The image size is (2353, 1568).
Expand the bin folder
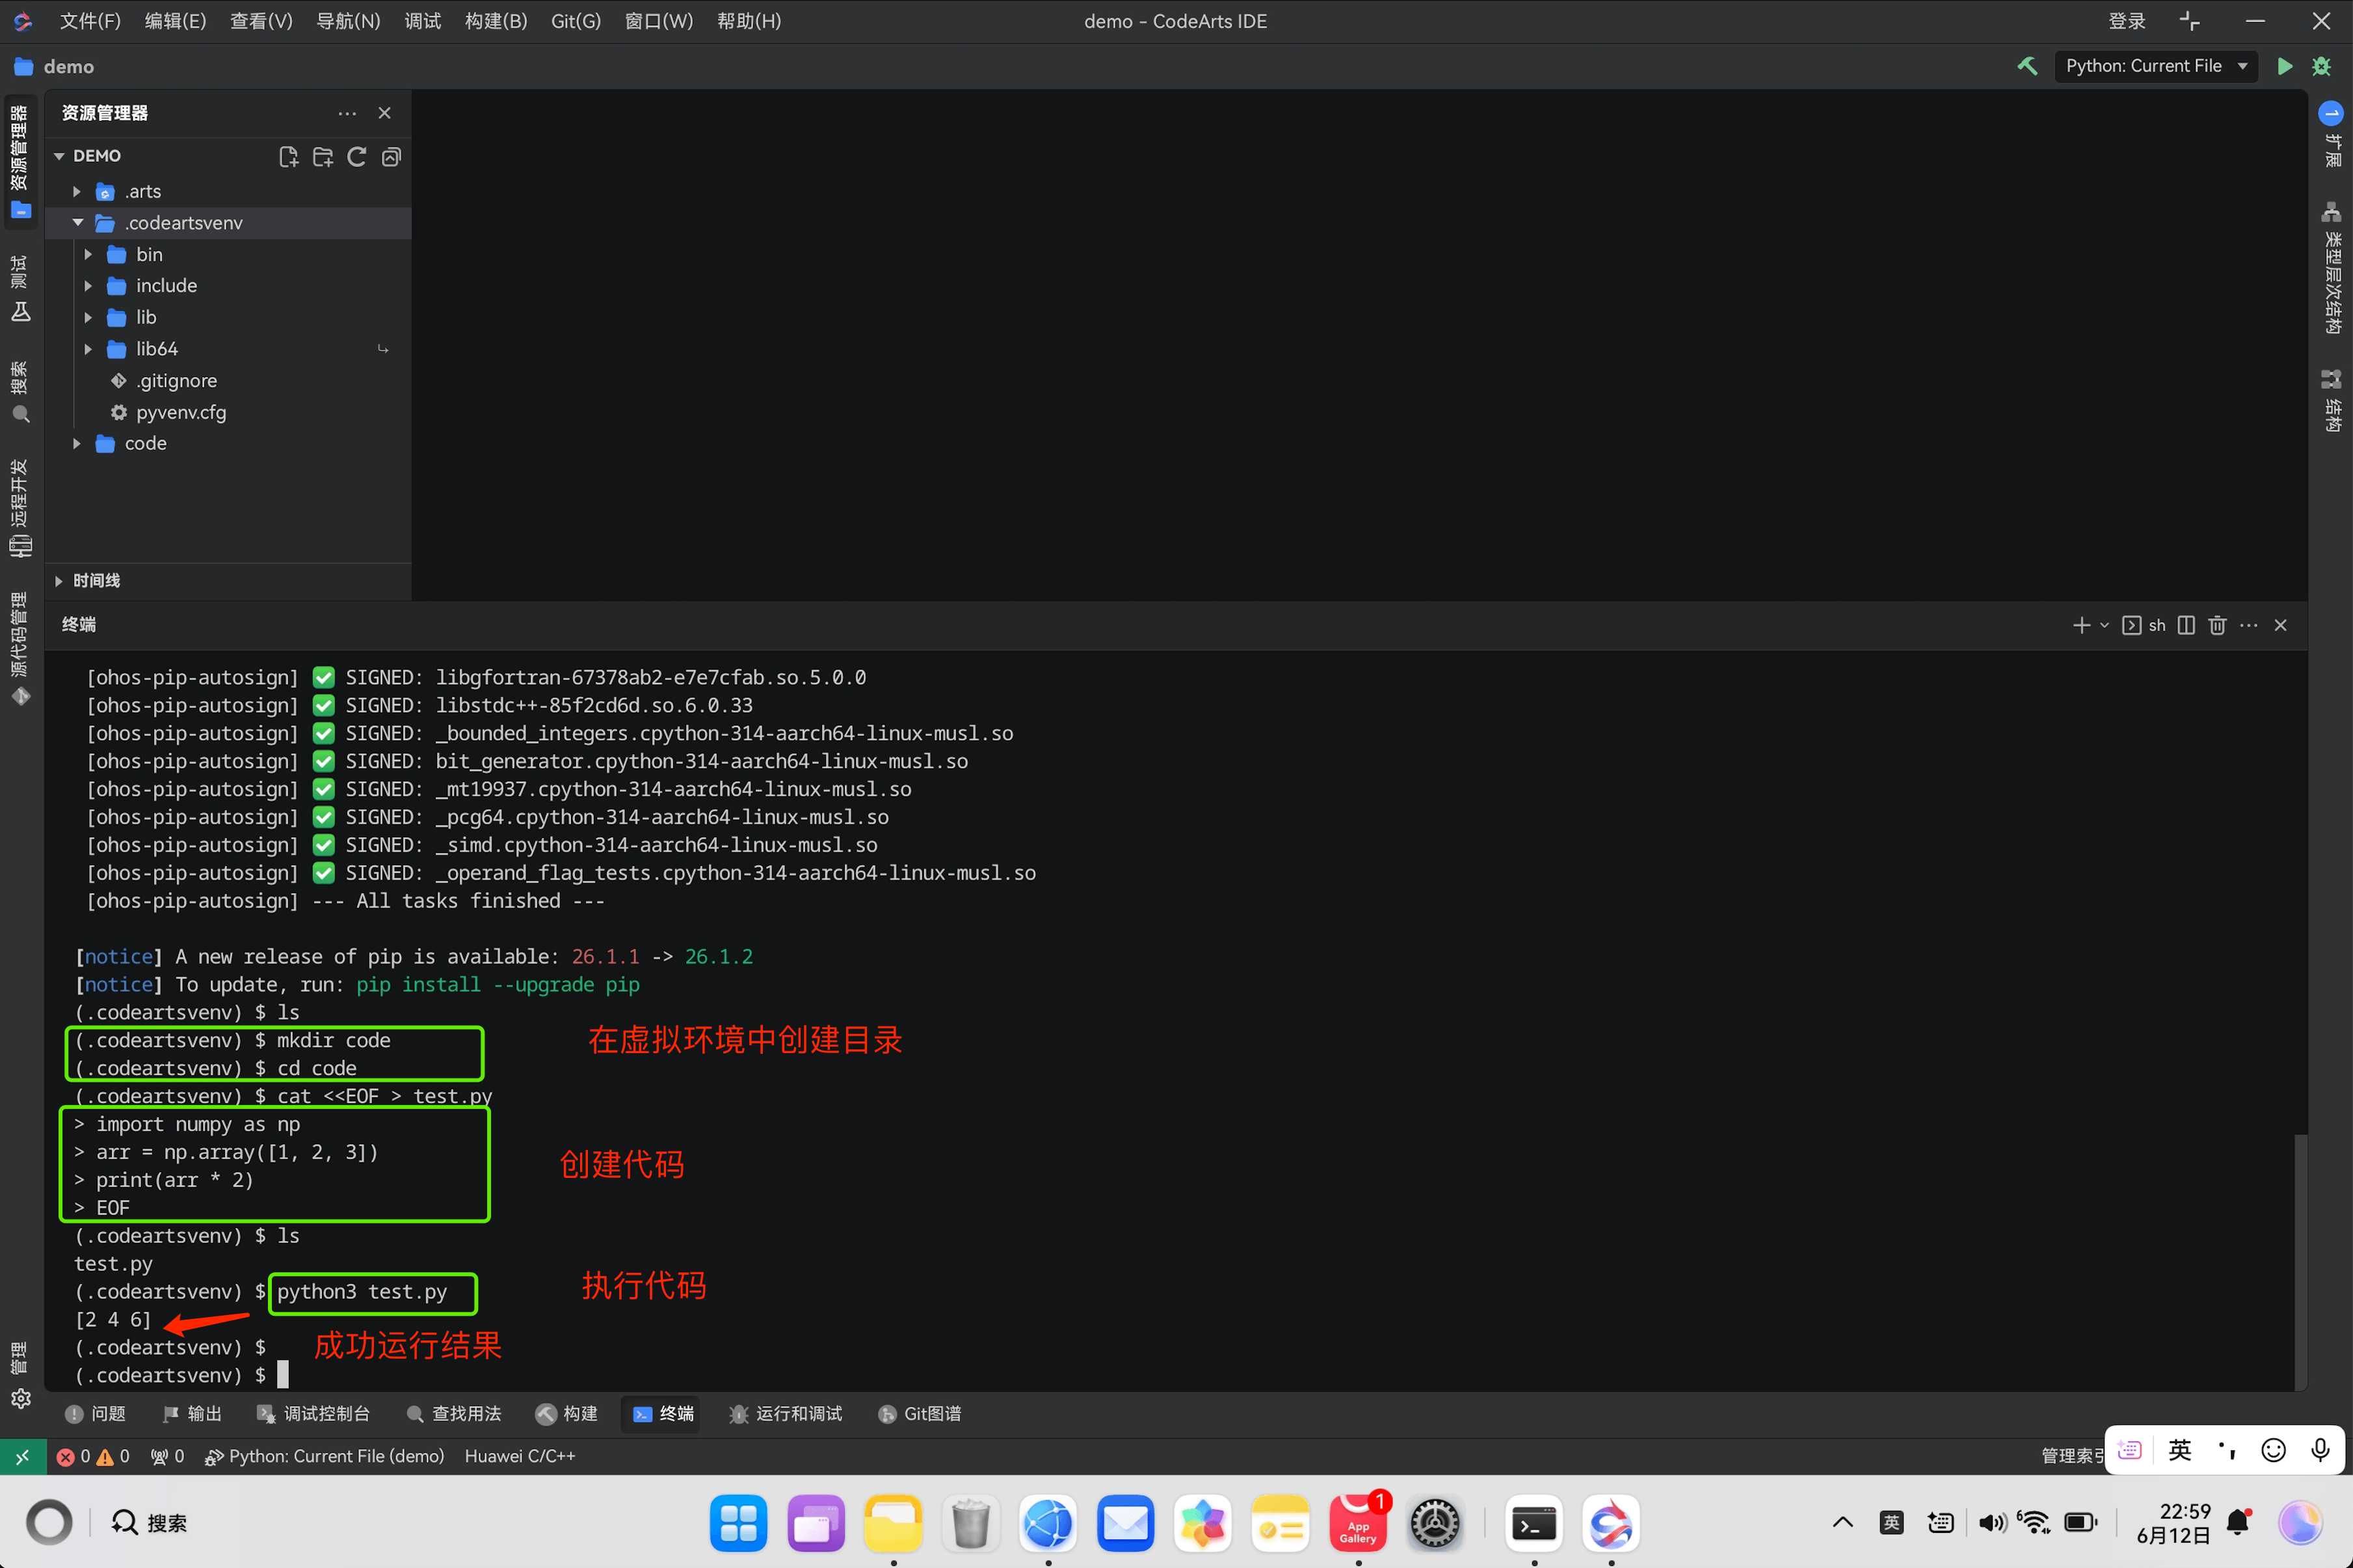tap(88, 254)
